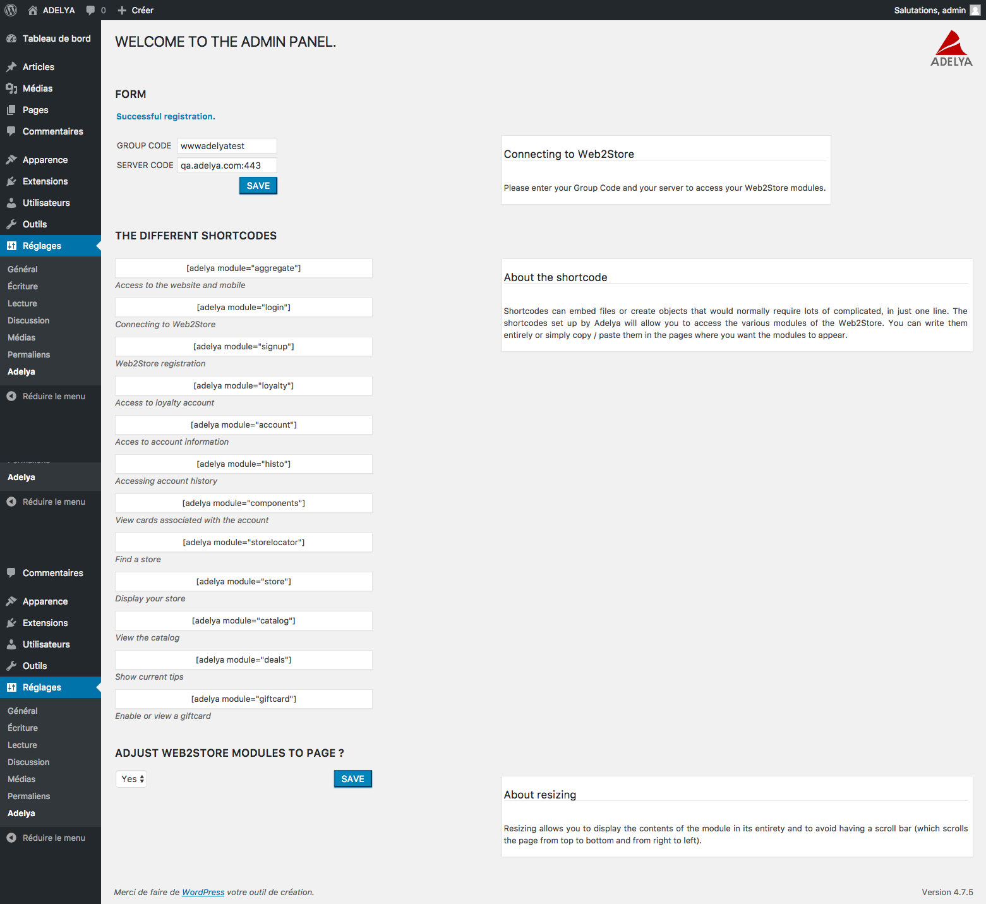Click 'Acces to account information' description

tap(172, 442)
